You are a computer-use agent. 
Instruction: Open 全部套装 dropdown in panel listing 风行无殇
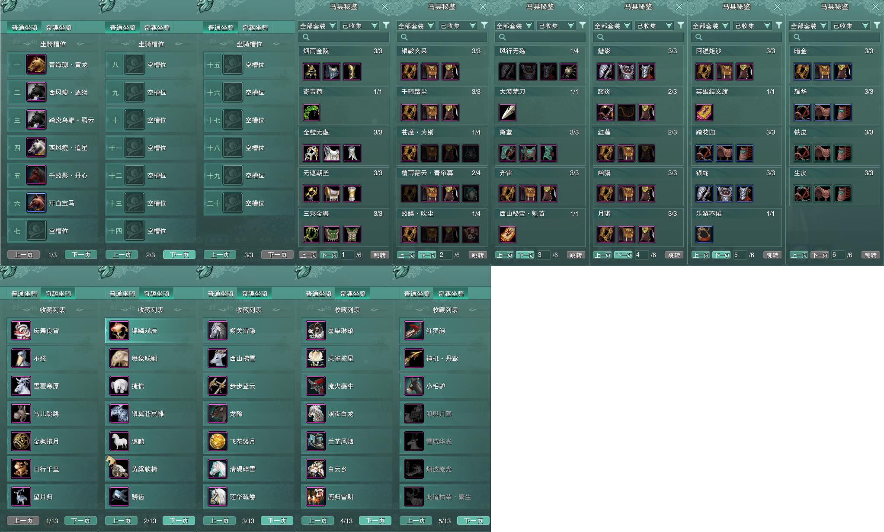(514, 26)
